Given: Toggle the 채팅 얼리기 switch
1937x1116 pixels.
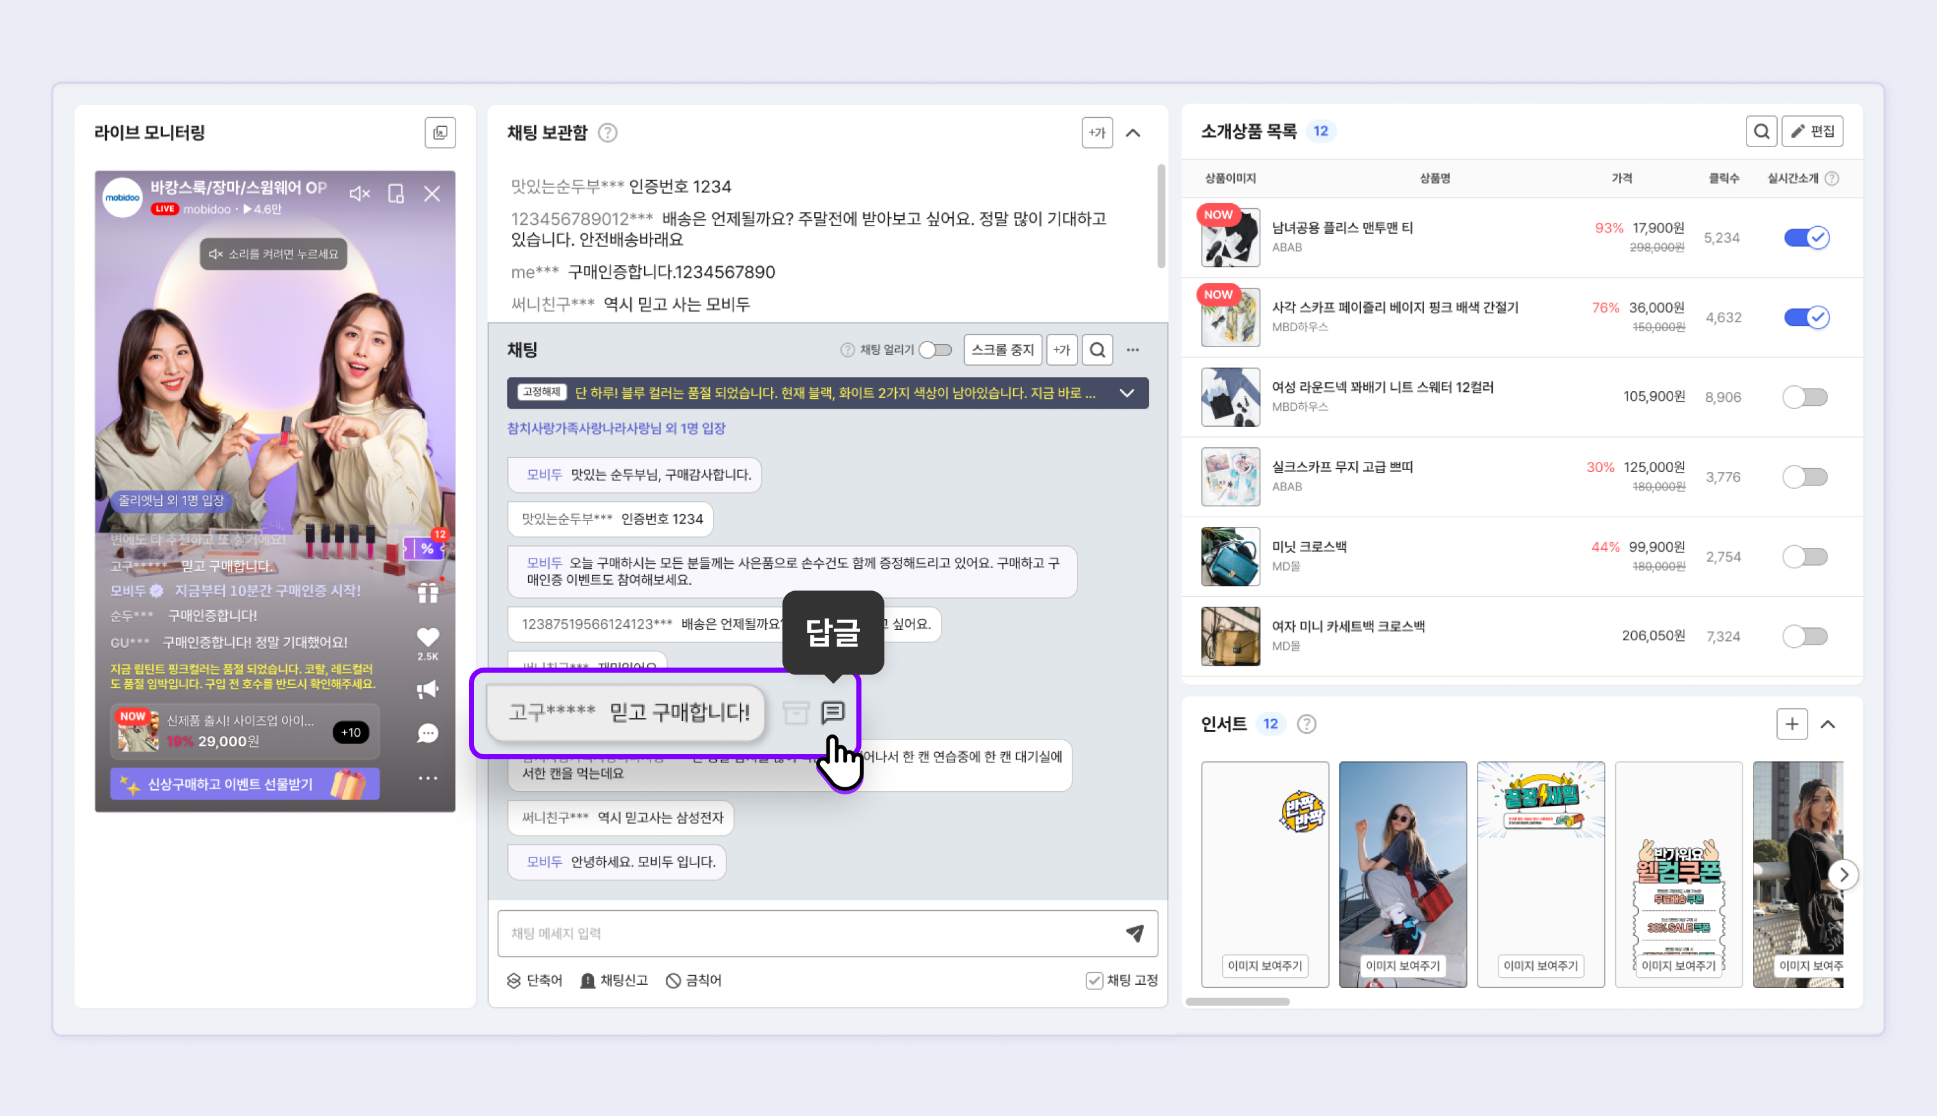Looking at the screenshot, I should coord(935,350).
